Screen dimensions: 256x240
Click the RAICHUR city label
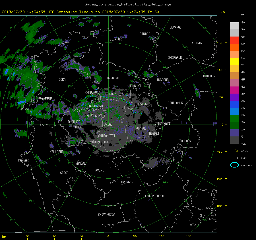point(209,76)
